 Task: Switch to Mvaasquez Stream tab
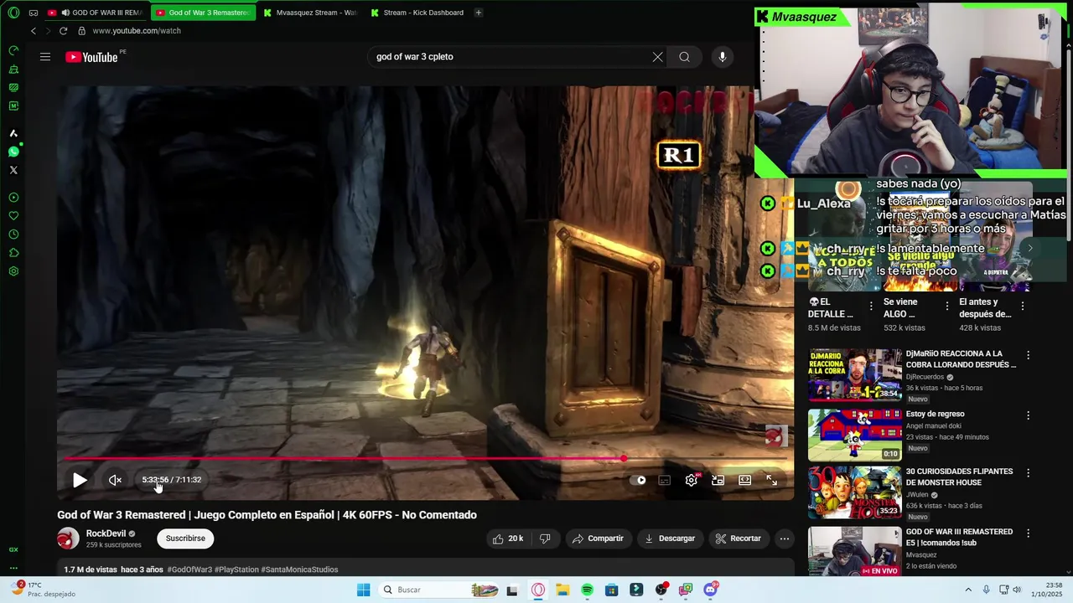pos(309,13)
